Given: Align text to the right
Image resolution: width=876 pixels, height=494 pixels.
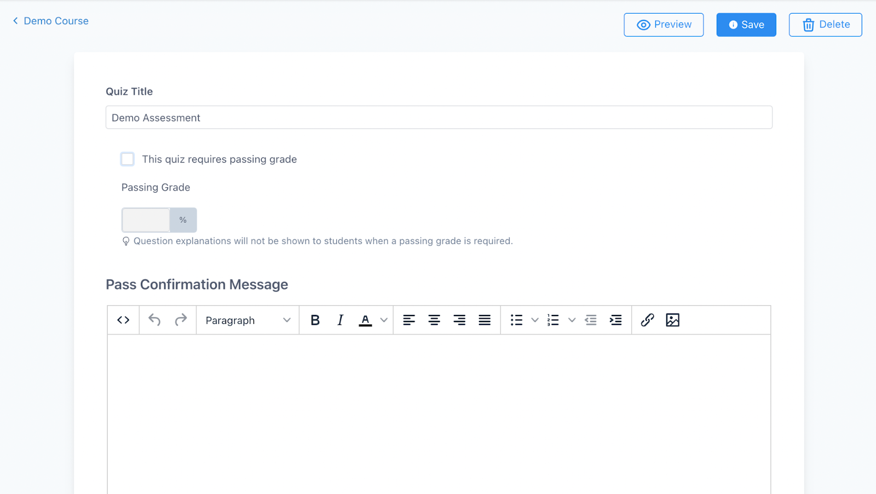Looking at the screenshot, I should click(x=459, y=320).
